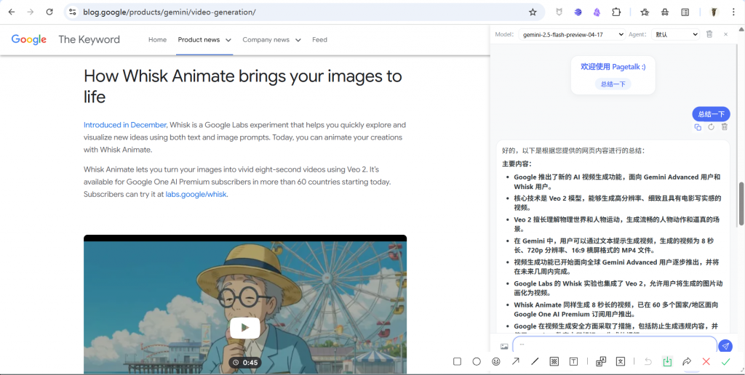Bookmark this page with star icon

tap(533, 12)
